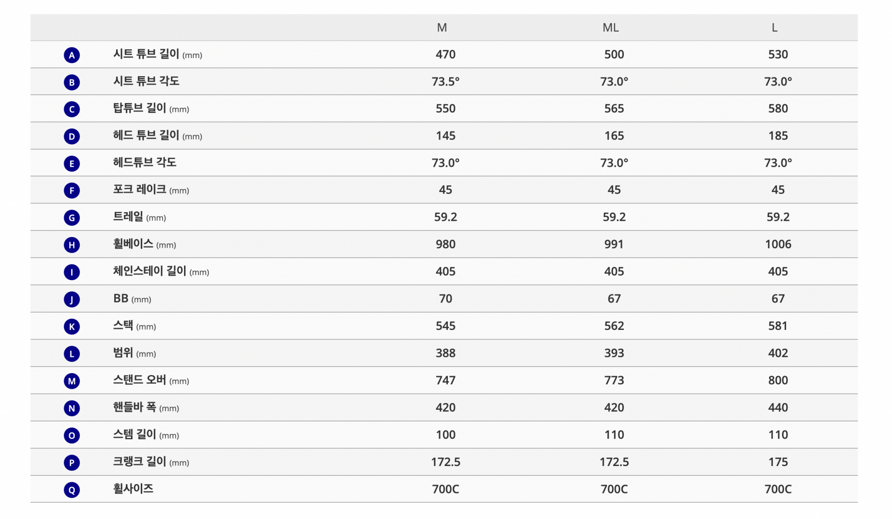Viewport: 892px width, 519px height.
Task: Click the blue A icon for seat tube length
Action: 72,55
